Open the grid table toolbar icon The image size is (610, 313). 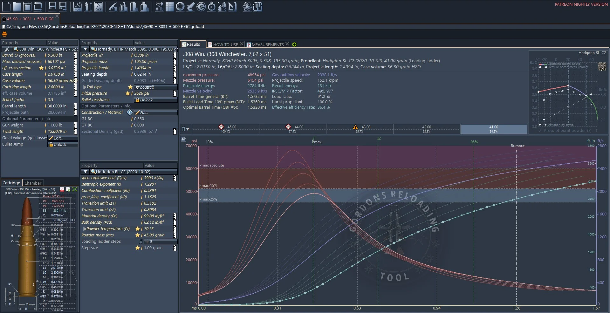170,6
